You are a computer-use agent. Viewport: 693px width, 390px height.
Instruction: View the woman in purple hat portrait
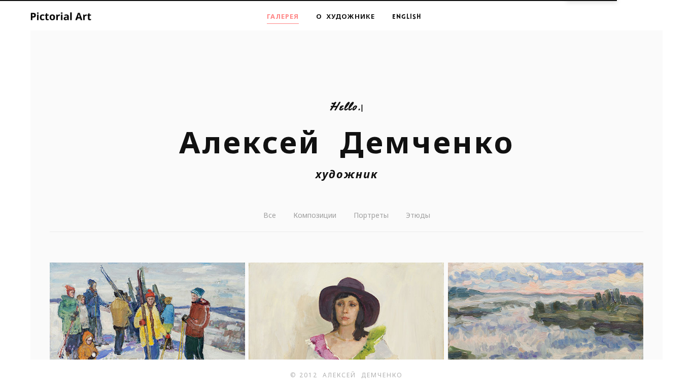click(346, 311)
